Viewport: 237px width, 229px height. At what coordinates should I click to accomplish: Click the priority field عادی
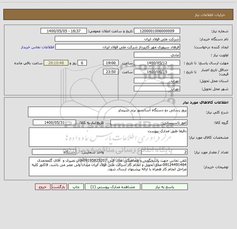[x=157, y=55]
